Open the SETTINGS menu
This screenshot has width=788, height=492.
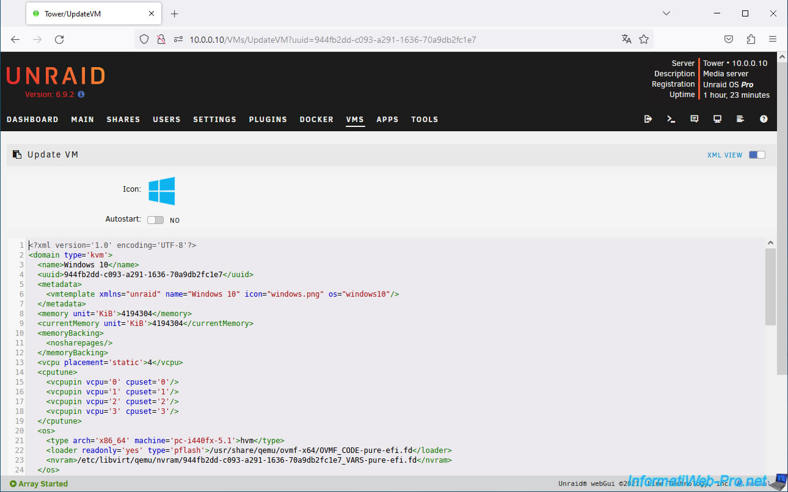tap(214, 120)
